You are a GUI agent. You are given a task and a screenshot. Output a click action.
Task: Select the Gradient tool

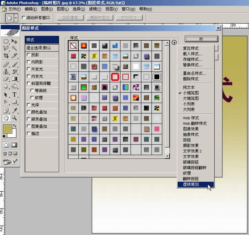click(x=14, y=78)
